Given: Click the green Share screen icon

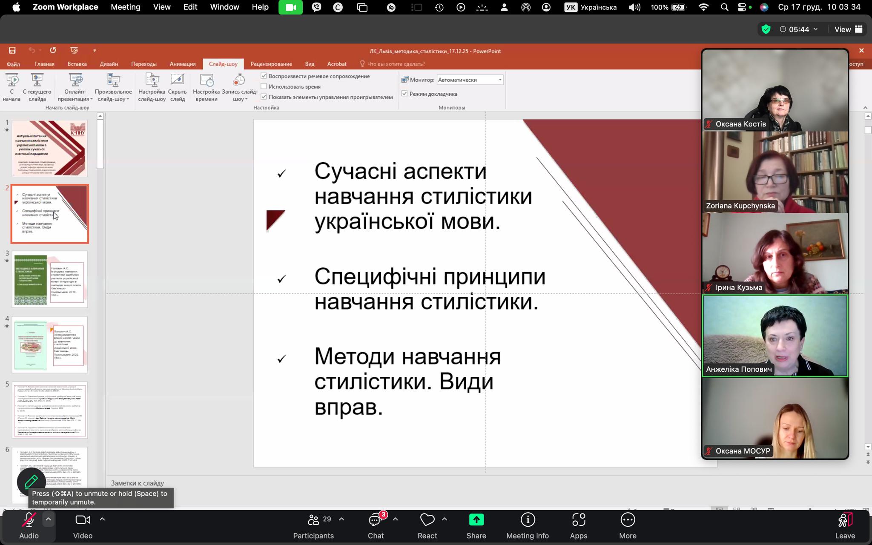Looking at the screenshot, I should point(476,520).
